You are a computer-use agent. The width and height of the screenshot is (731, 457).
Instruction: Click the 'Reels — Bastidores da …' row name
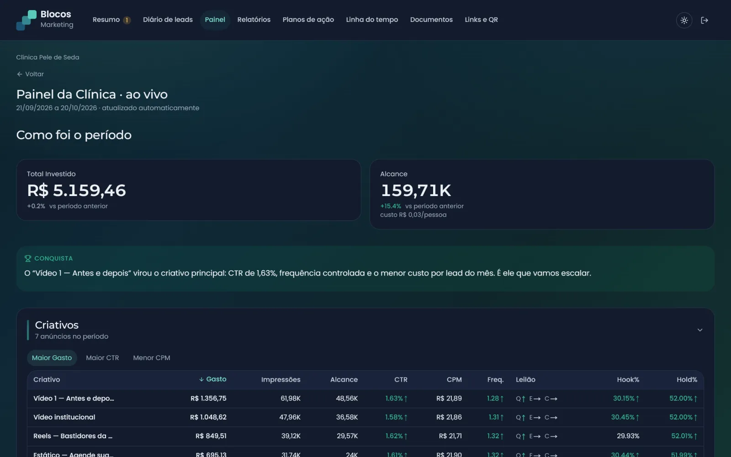pos(73,436)
